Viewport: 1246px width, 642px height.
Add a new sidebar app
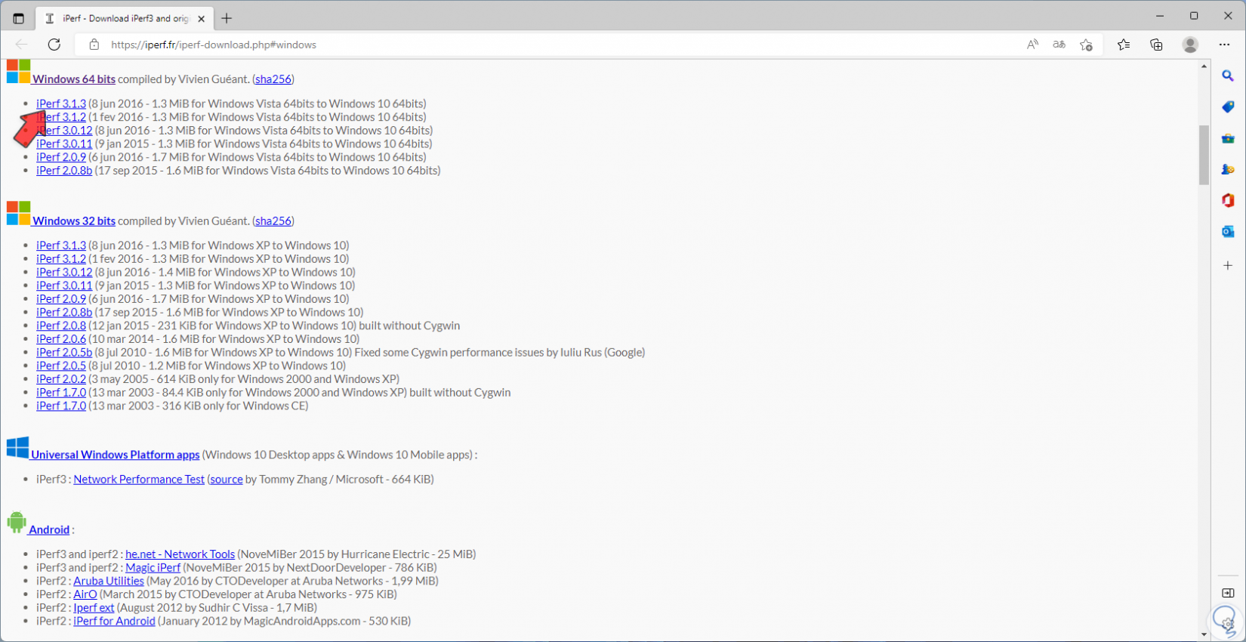(1228, 265)
